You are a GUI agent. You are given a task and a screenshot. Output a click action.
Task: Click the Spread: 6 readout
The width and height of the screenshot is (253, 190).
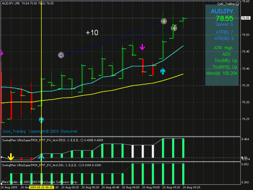pyautogui.click(x=224, y=24)
